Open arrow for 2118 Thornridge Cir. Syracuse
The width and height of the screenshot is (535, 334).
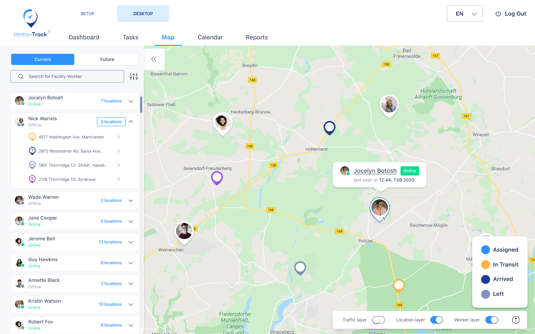click(x=119, y=179)
